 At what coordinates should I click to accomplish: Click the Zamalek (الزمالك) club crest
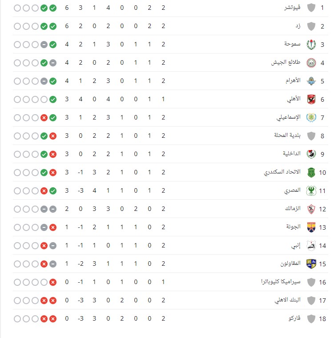pos(311,209)
